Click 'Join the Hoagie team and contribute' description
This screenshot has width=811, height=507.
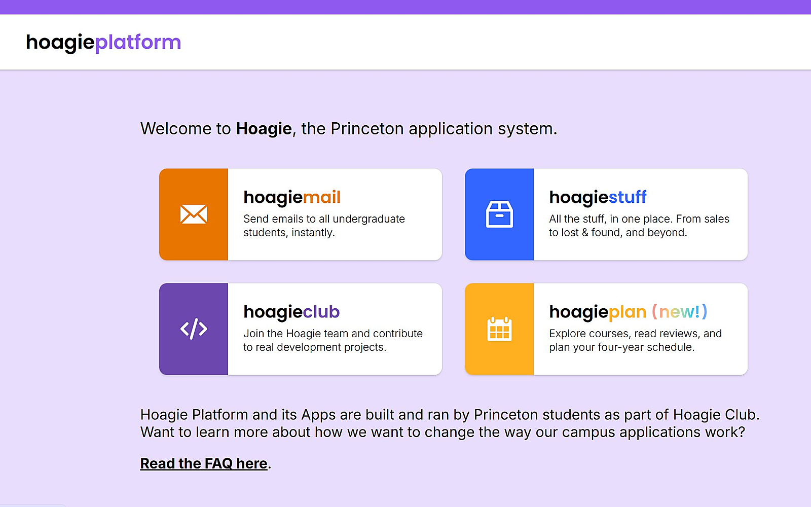(333, 340)
